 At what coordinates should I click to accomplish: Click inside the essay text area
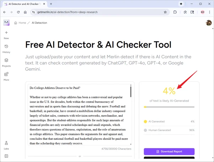pos(78,117)
